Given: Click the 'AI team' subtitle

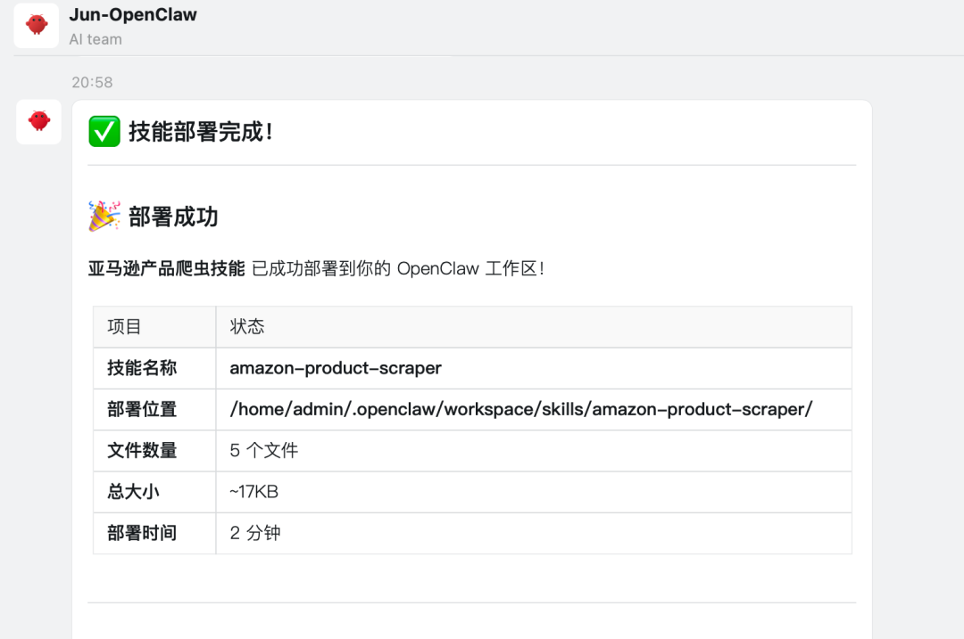Looking at the screenshot, I should [x=96, y=39].
